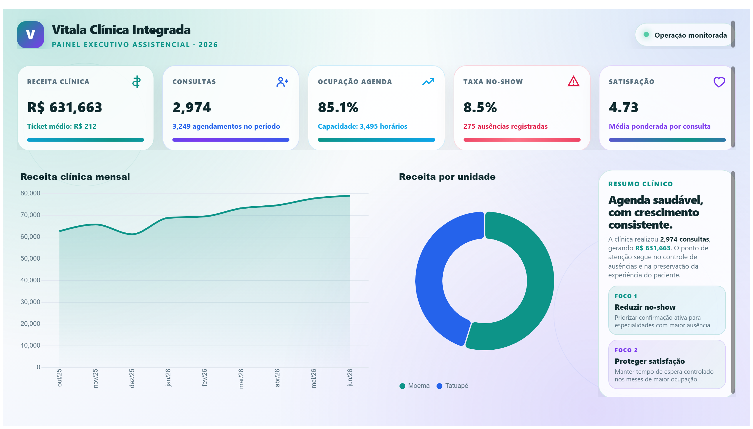The height and width of the screenshot is (429, 753).
Task: Click the jun/26 point on revenue line
Action: pyautogui.click(x=349, y=196)
